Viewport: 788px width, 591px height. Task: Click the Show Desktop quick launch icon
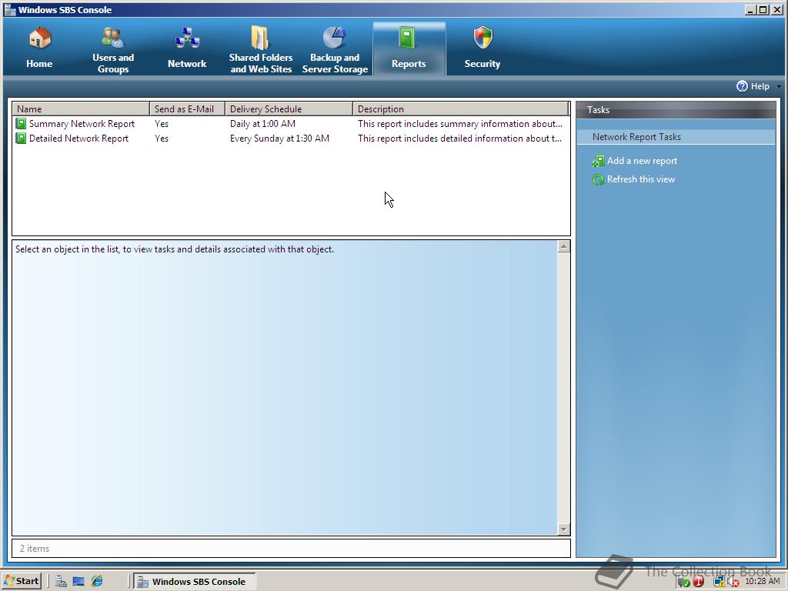[x=78, y=582]
